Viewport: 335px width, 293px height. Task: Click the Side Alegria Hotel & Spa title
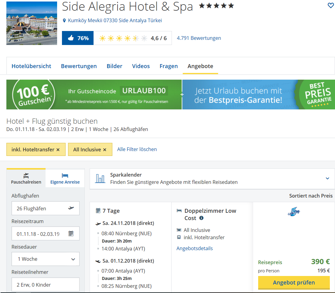[127, 6]
